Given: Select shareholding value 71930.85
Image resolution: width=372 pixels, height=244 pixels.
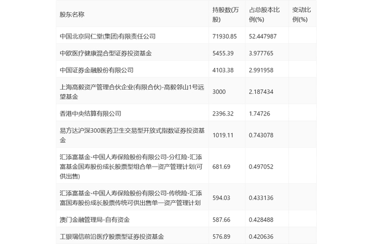Looking at the screenshot, I should click(x=224, y=36).
